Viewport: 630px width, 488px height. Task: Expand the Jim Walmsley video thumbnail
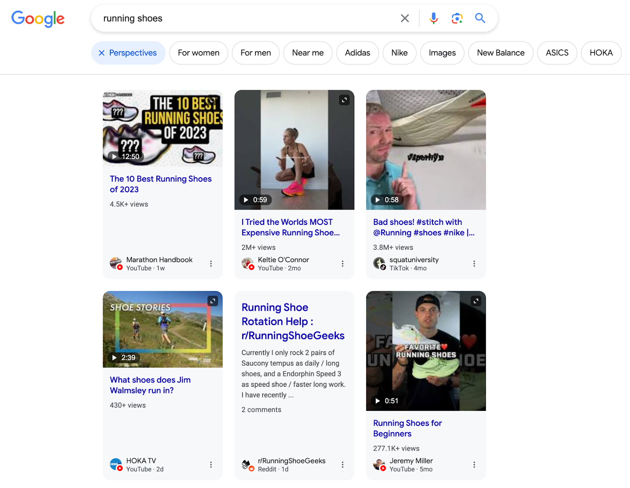click(x=213, y=301)
